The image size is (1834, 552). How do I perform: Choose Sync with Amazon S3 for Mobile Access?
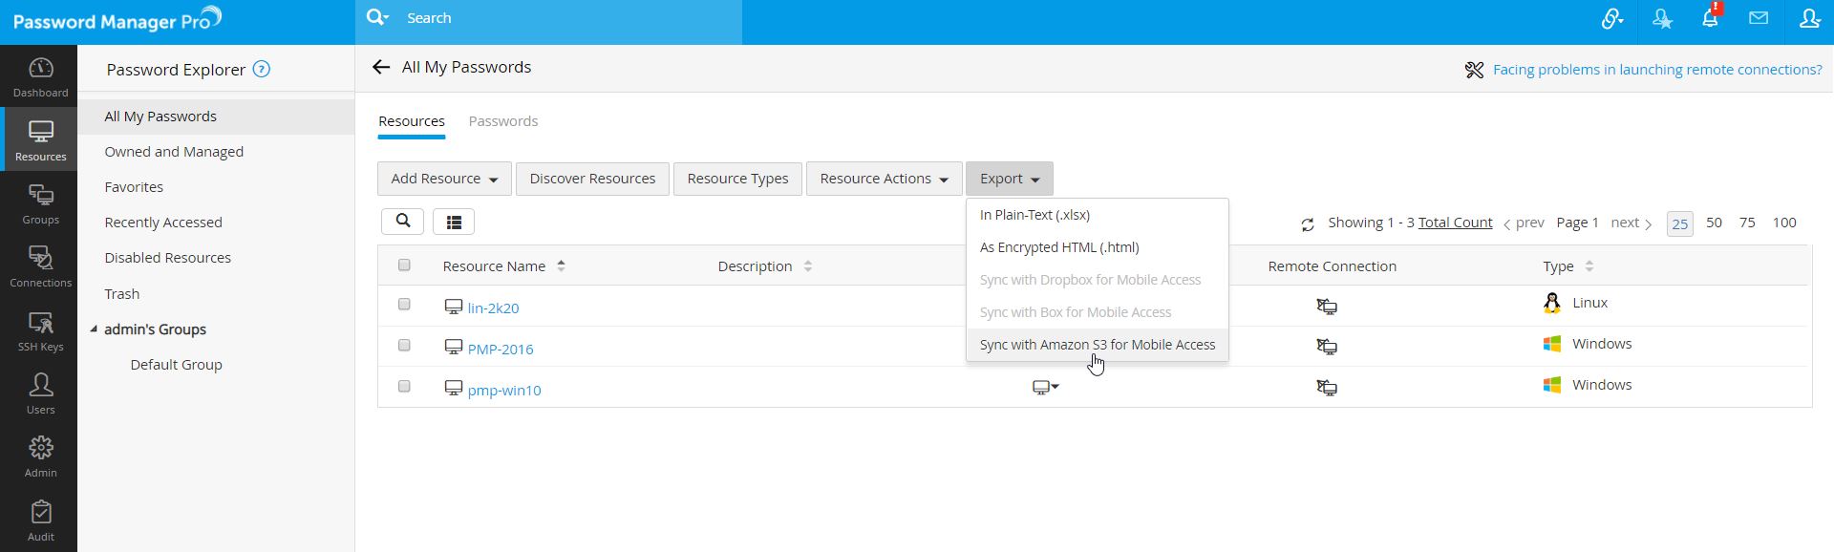point(1097,345)
